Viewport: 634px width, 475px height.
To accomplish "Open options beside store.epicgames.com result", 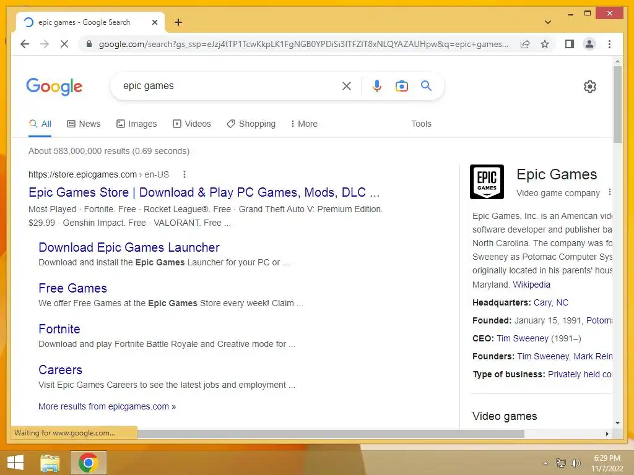I will (185, 174).
